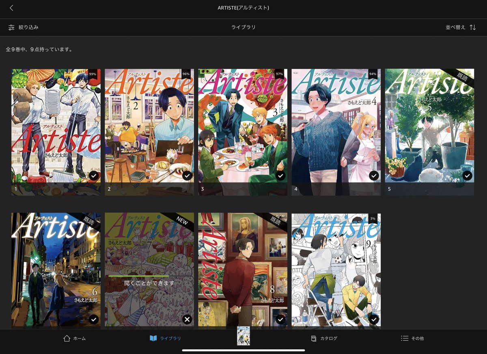Image resolution: width=487 pixels, height=354 pixels.
Task: Tap the ライブラリ header label
Action: click(243, 27)
